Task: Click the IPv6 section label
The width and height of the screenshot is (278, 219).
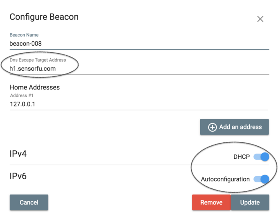Action: coord(18,176)
